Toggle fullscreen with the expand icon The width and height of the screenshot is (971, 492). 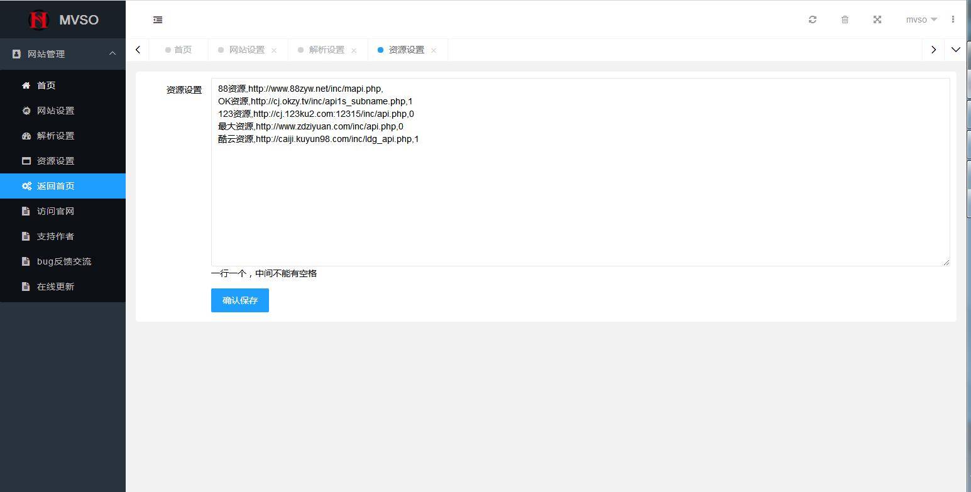(x=877, y=19)
